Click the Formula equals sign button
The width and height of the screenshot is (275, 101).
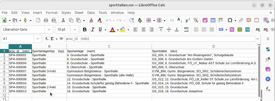point(61,39)
